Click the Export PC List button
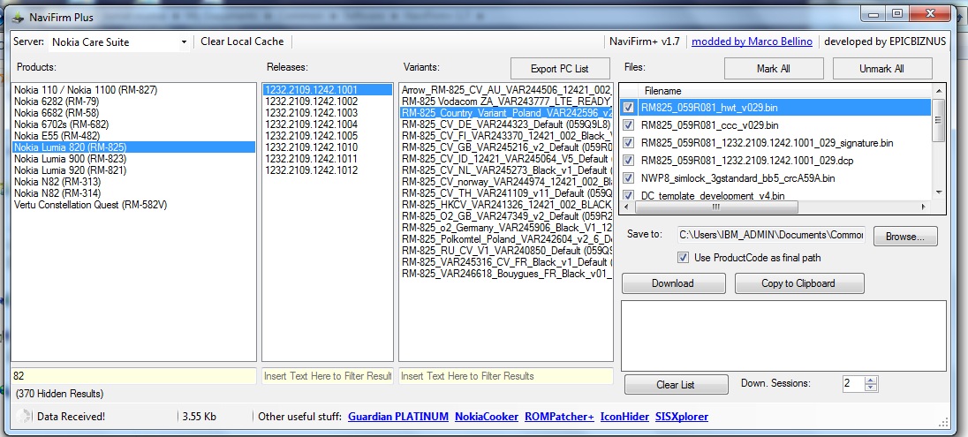 tap(560, 69)
